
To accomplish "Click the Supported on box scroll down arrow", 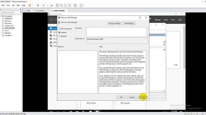I will [x=147, y=42].
